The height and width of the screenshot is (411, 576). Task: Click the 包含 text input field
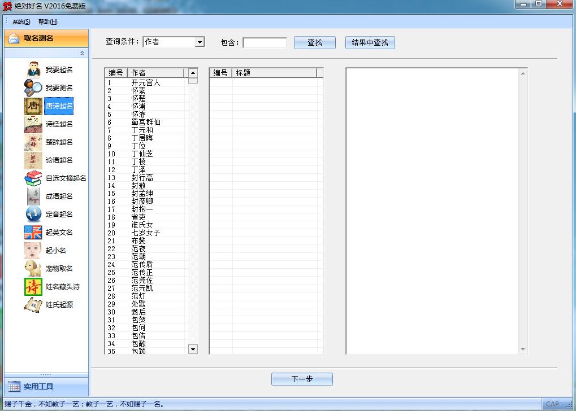(265, 42)
